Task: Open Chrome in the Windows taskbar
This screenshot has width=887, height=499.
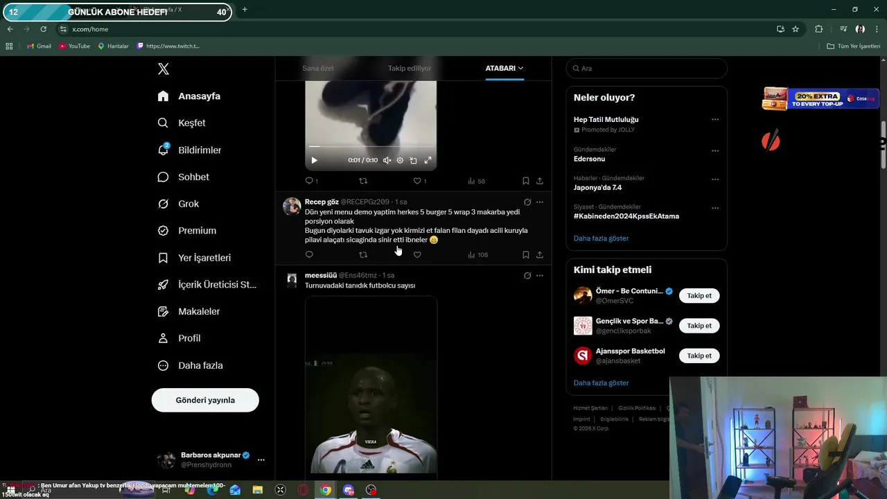Action: pyautogui.click(x=326, y=490)
